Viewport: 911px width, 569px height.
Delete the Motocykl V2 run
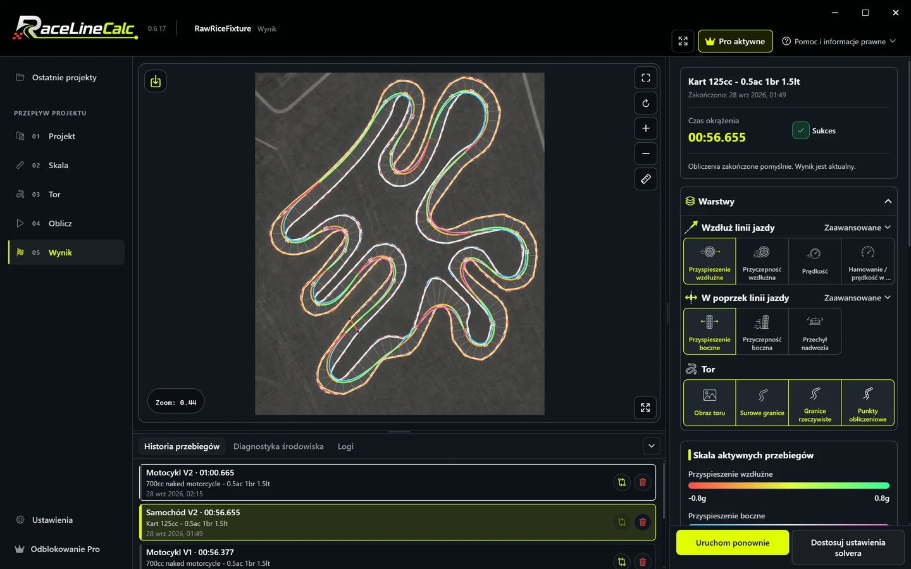(x=642, y=482)
